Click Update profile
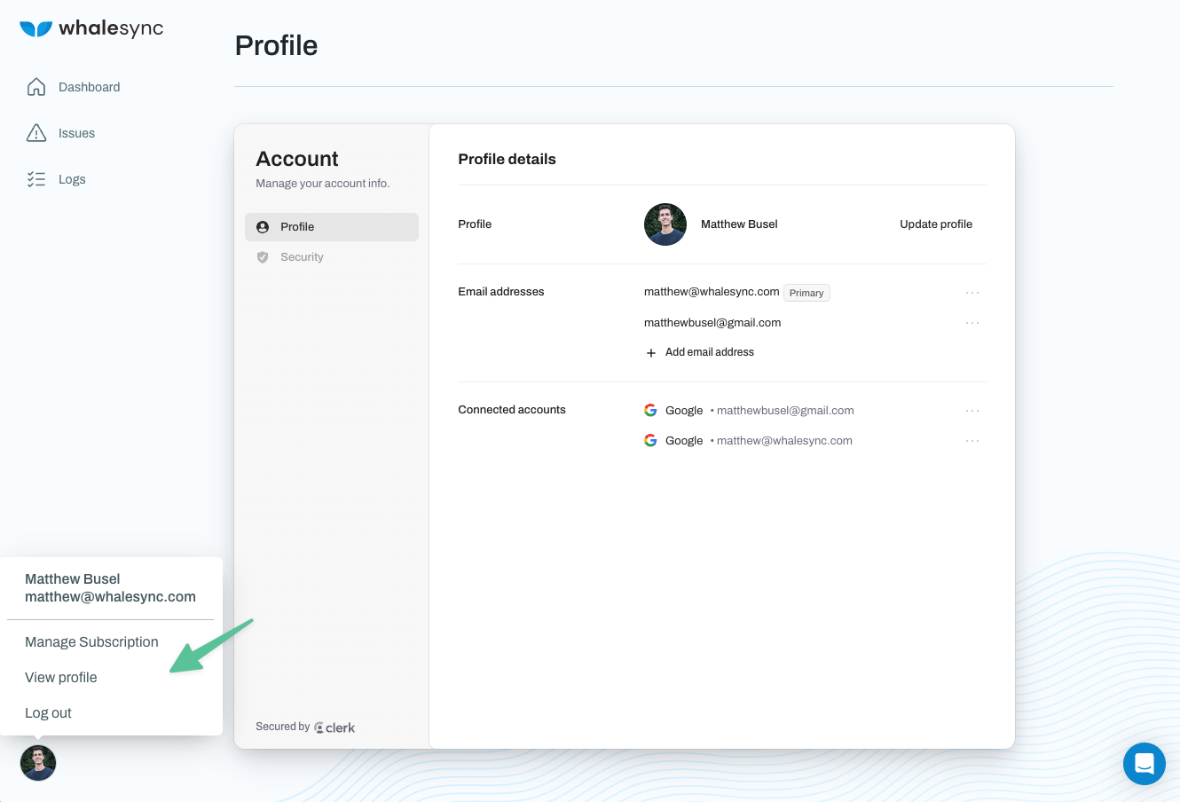Screen dimensions: 1180x802 (936, 224)
